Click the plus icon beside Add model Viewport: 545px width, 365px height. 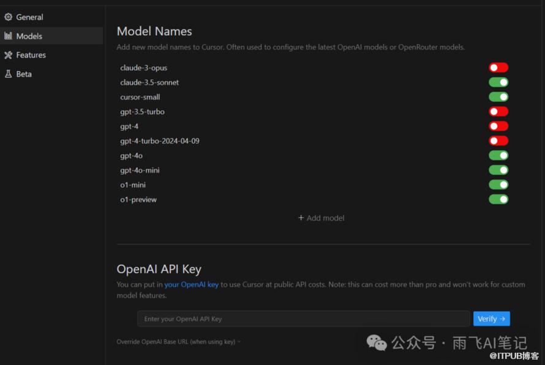pyautogui.click(x=301, y=218)
